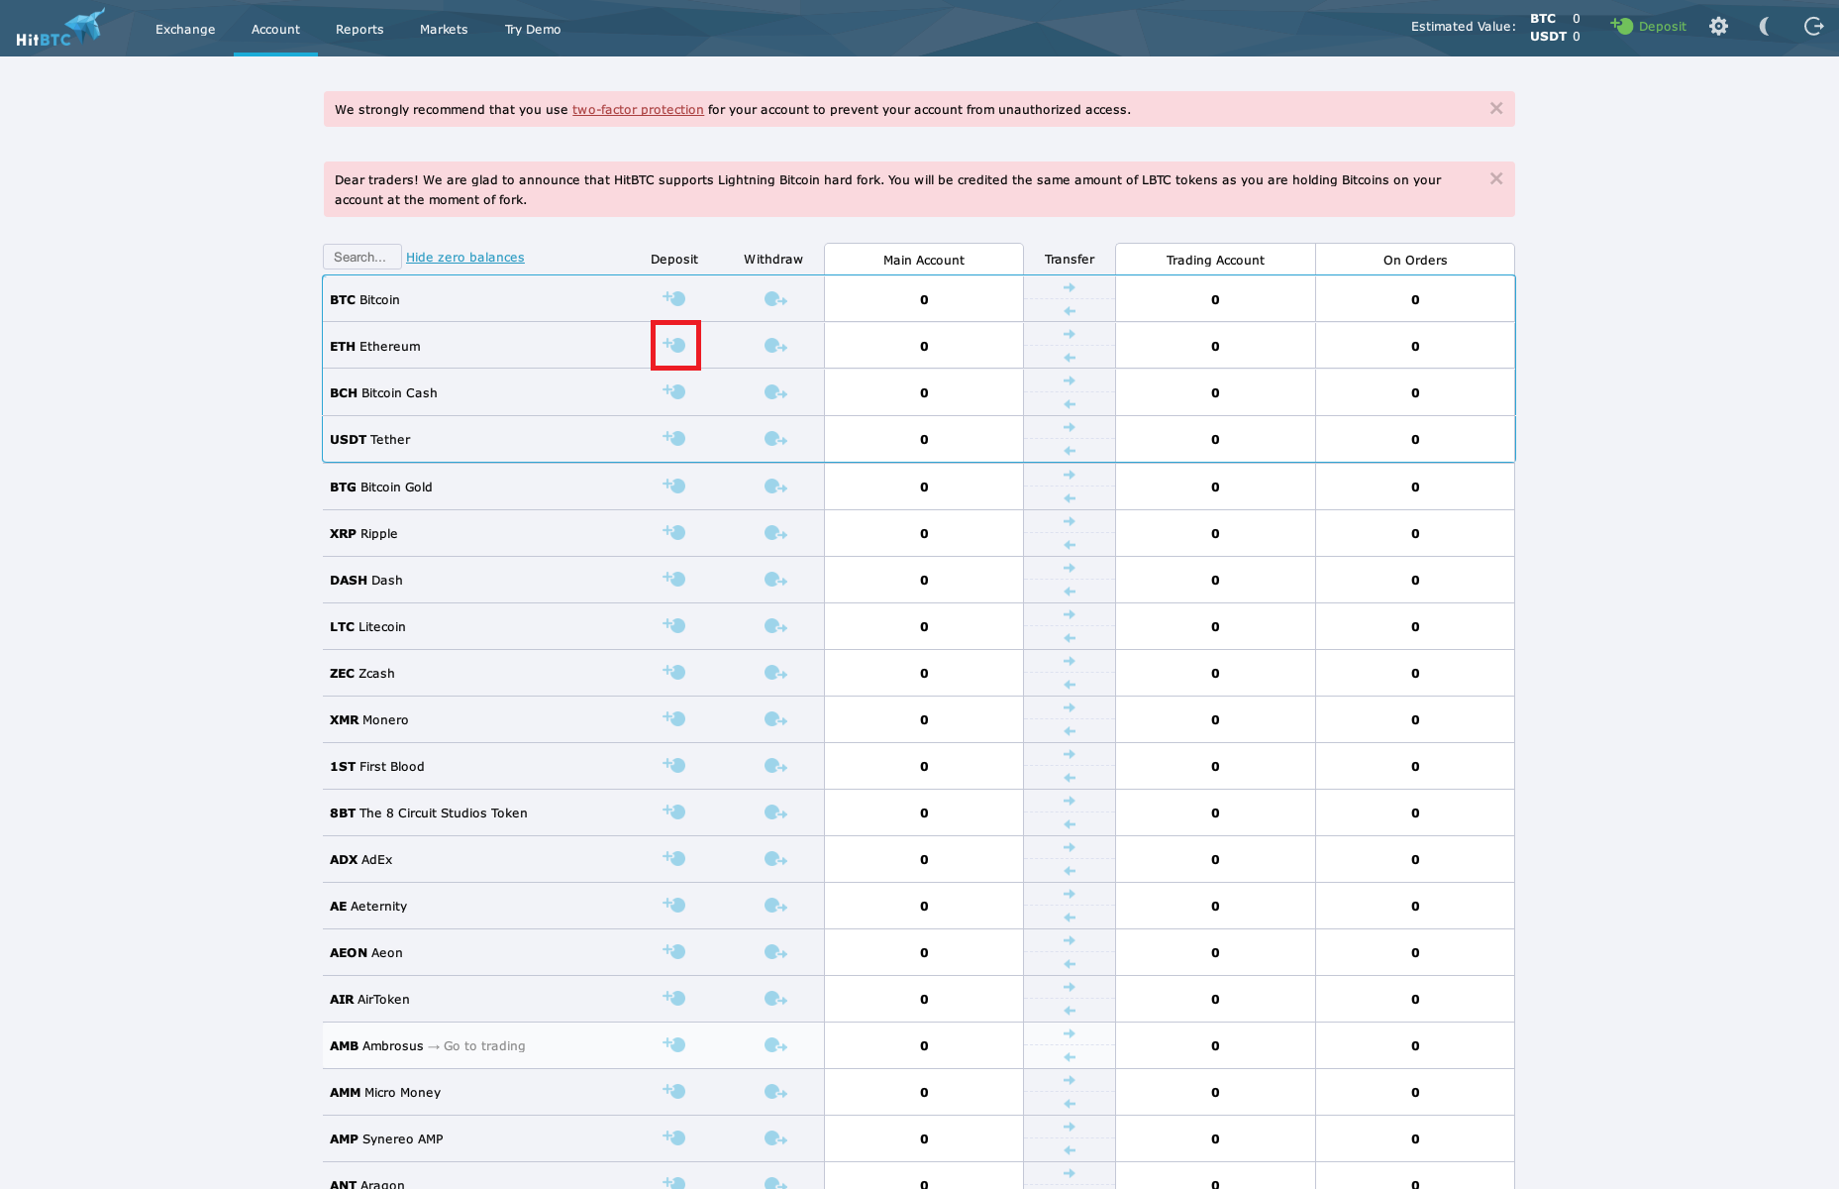Deposit BCH Bitcoin Cash icon
This screenshot has height=1189, width=1839.
(x=674, y=391)
